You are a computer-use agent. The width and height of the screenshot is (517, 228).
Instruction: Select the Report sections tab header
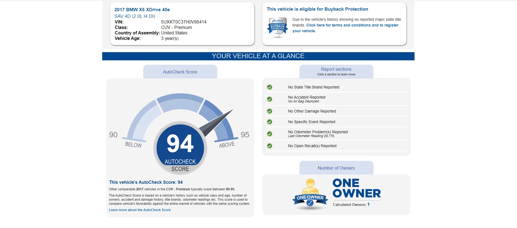tap(336, 71)
